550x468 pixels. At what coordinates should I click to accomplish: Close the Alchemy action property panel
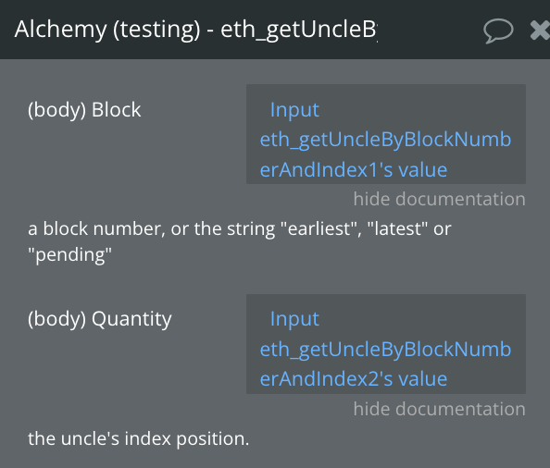click(x=540, y=31)
